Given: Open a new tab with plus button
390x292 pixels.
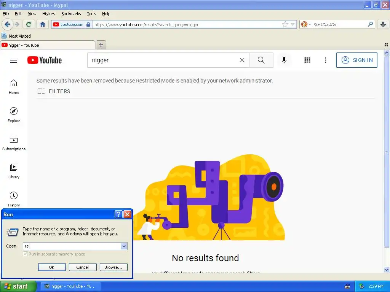Looking at the screenshot, I should coord(101,45).
